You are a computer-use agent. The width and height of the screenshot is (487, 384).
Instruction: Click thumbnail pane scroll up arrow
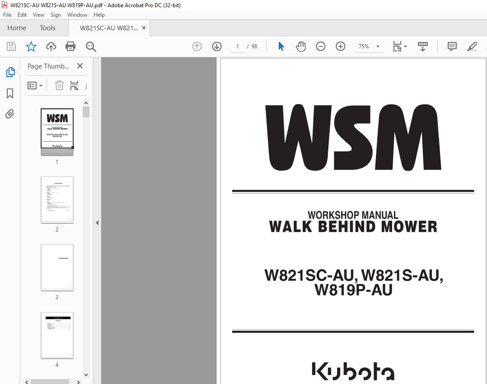(86, 103)
